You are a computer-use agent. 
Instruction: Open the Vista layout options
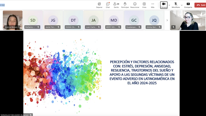(x=144, y=4)
